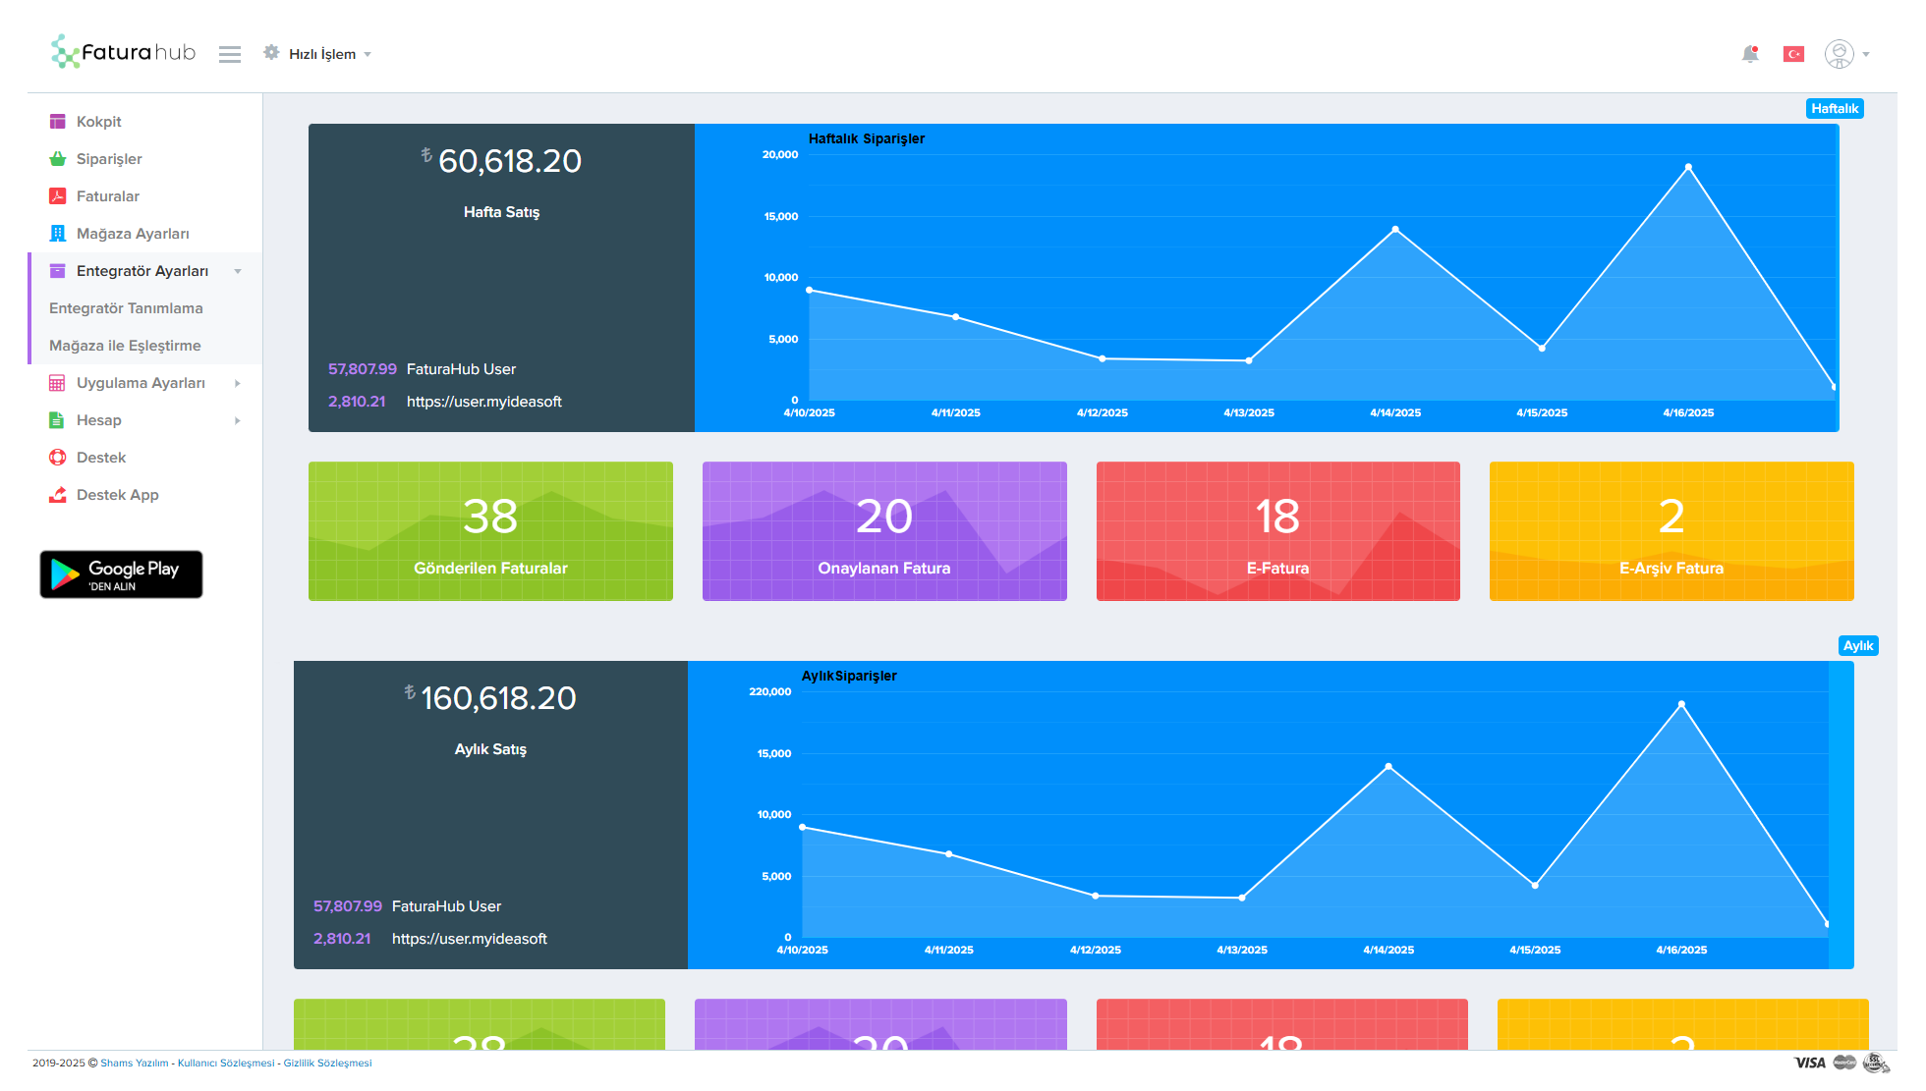
Task: Click the Turkish flag language icon
Action: 1793,54
